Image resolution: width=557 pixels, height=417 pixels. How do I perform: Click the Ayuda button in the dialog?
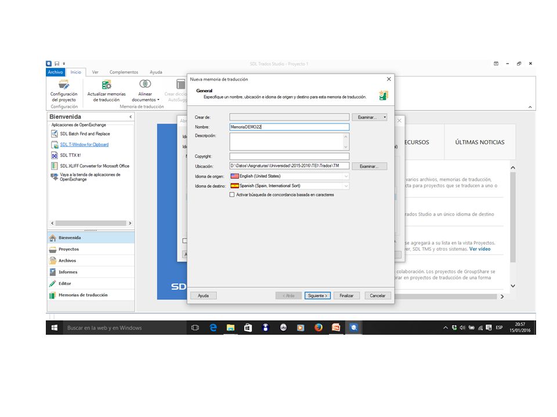(x=204, y=296)
